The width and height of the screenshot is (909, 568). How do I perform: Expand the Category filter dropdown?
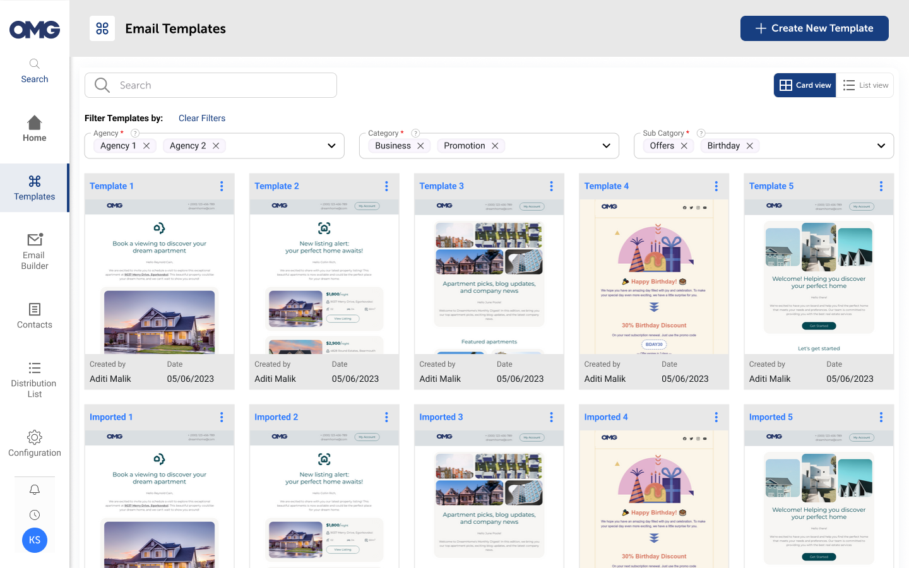point(606,146)
